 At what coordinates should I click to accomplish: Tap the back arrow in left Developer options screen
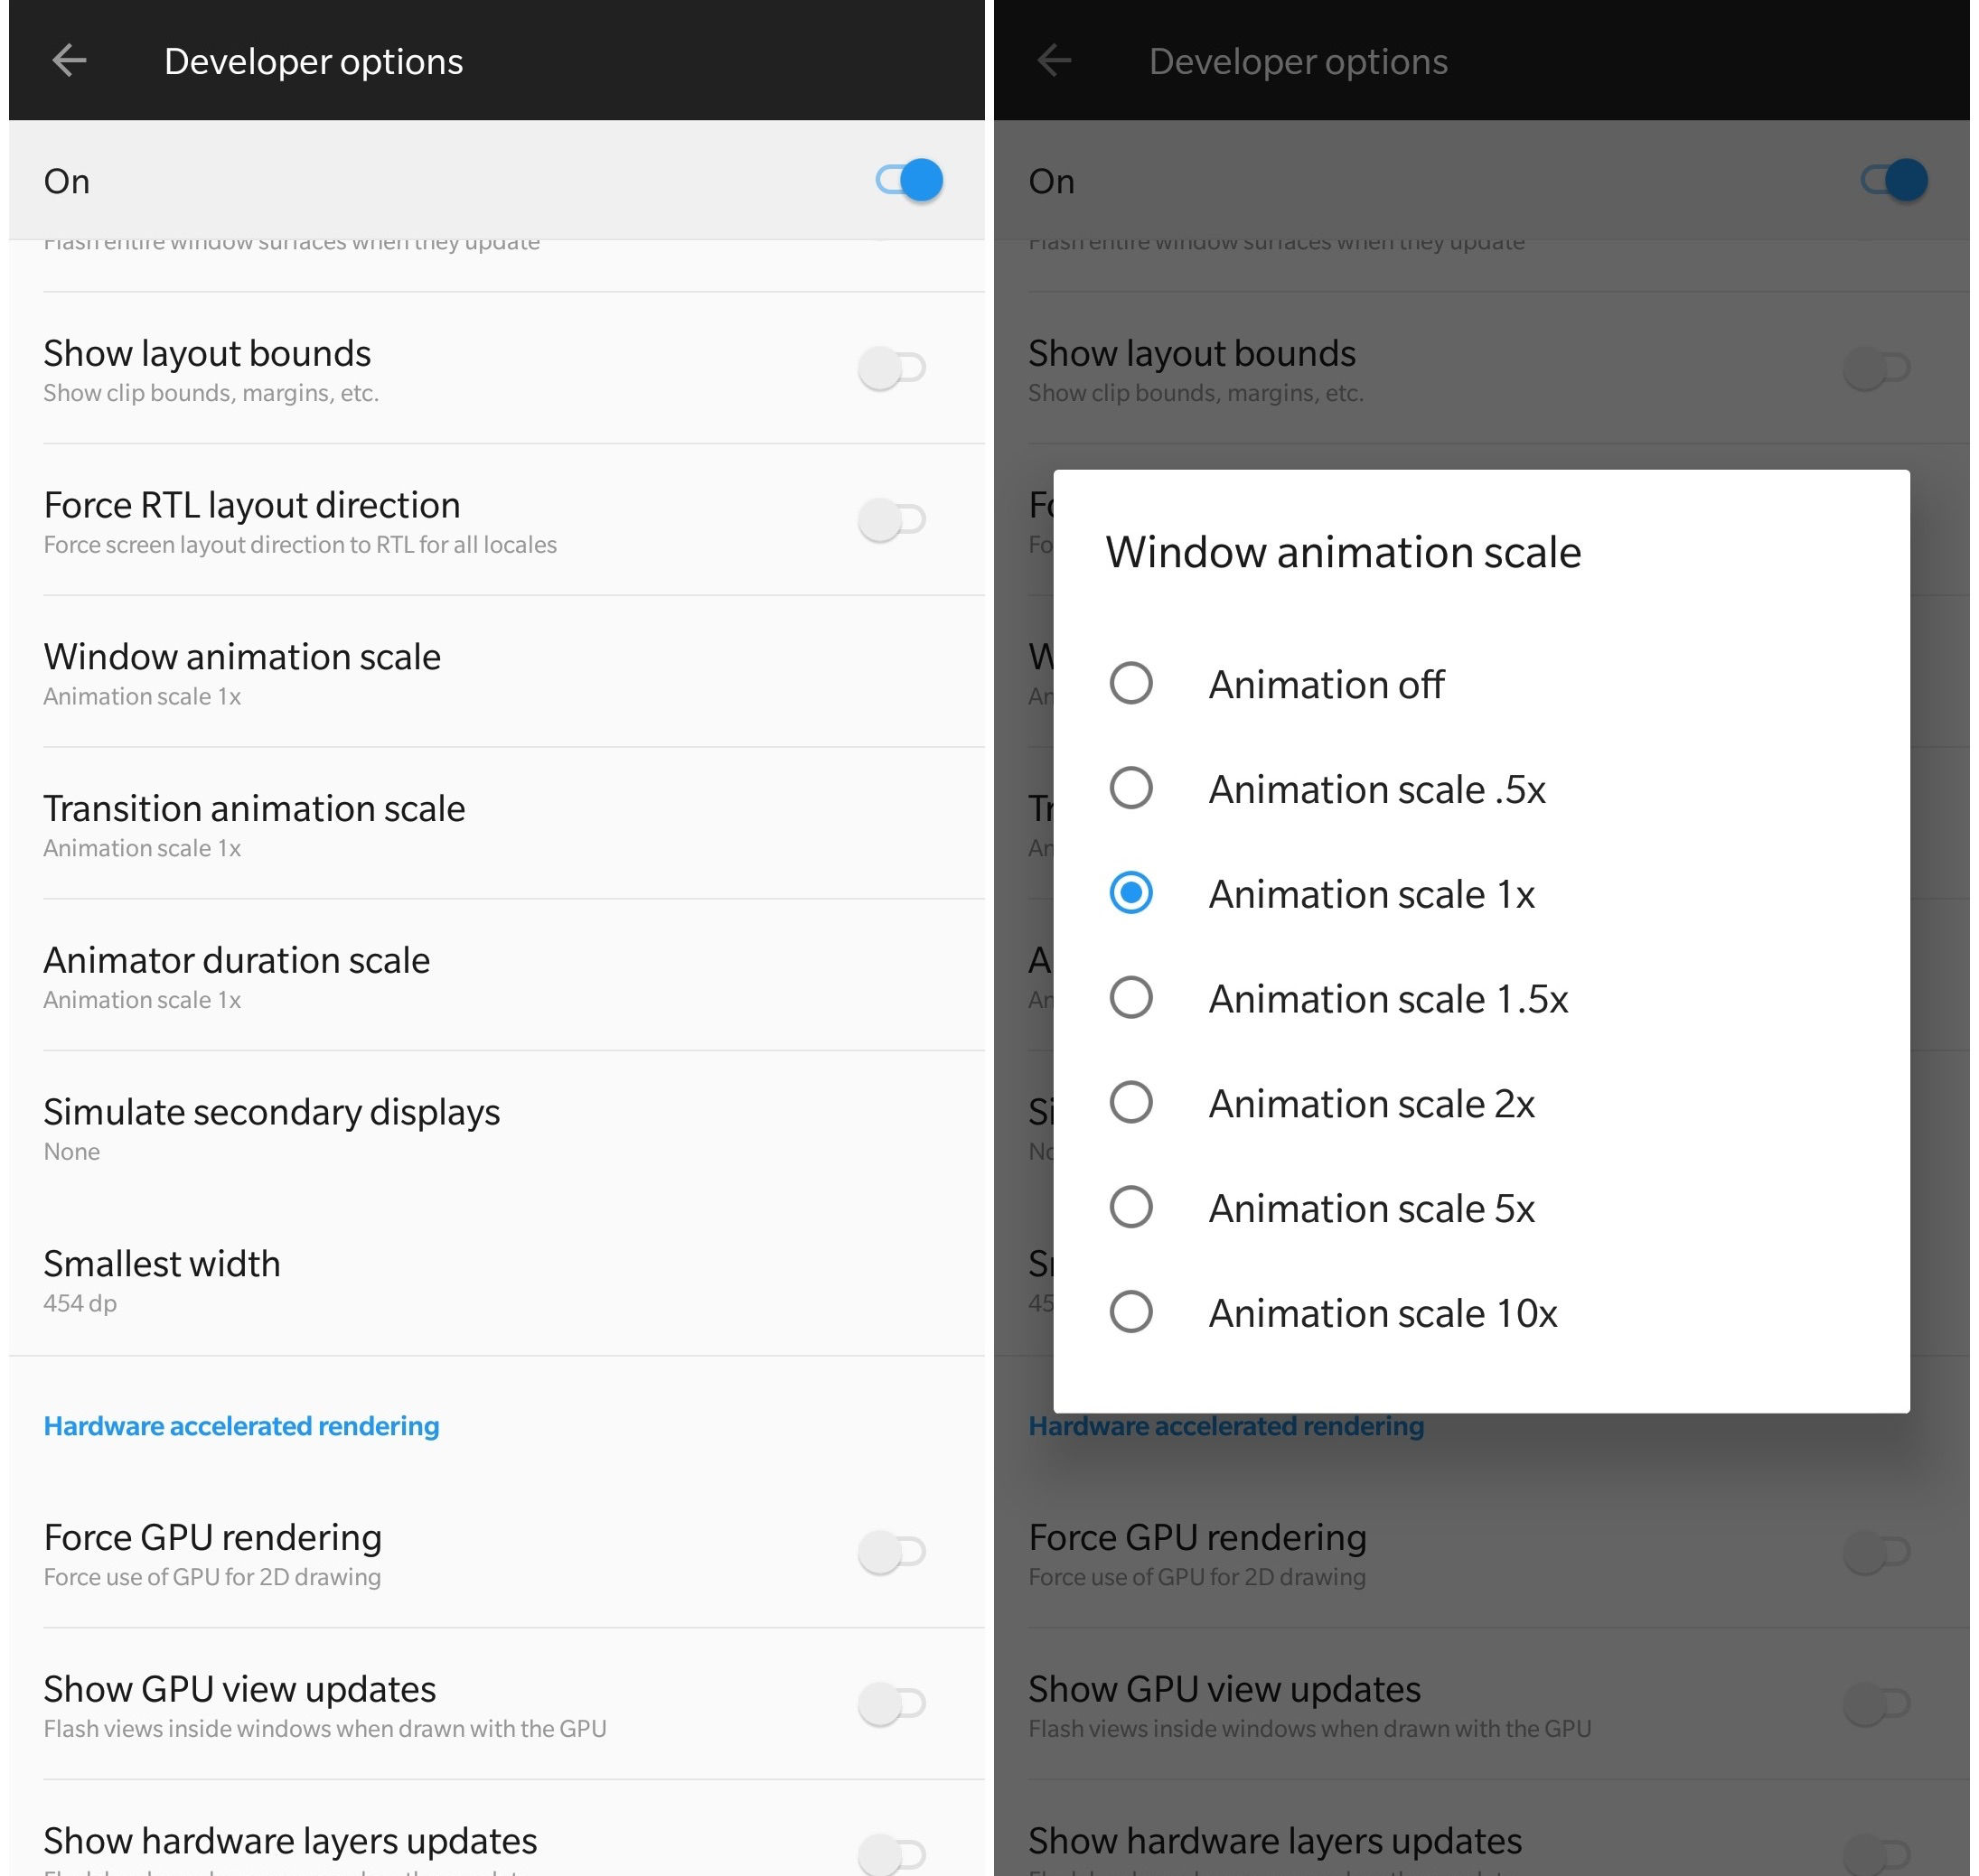tap(69, 61)
